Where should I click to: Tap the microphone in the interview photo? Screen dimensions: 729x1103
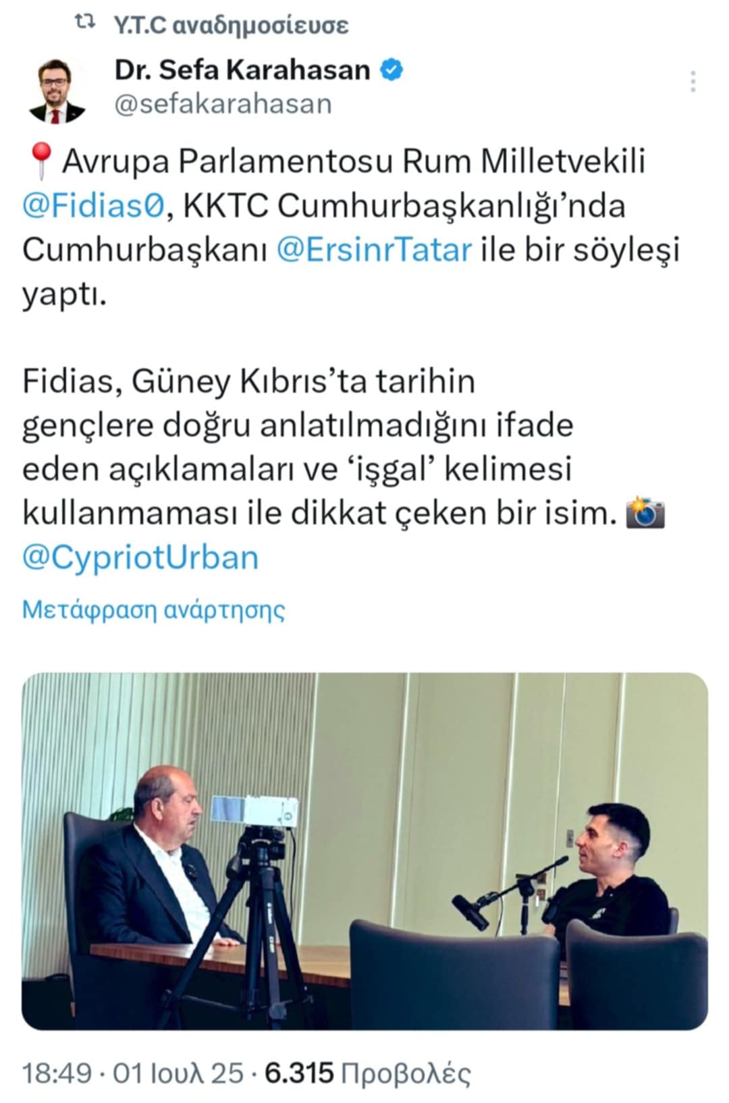pos(470,913)
